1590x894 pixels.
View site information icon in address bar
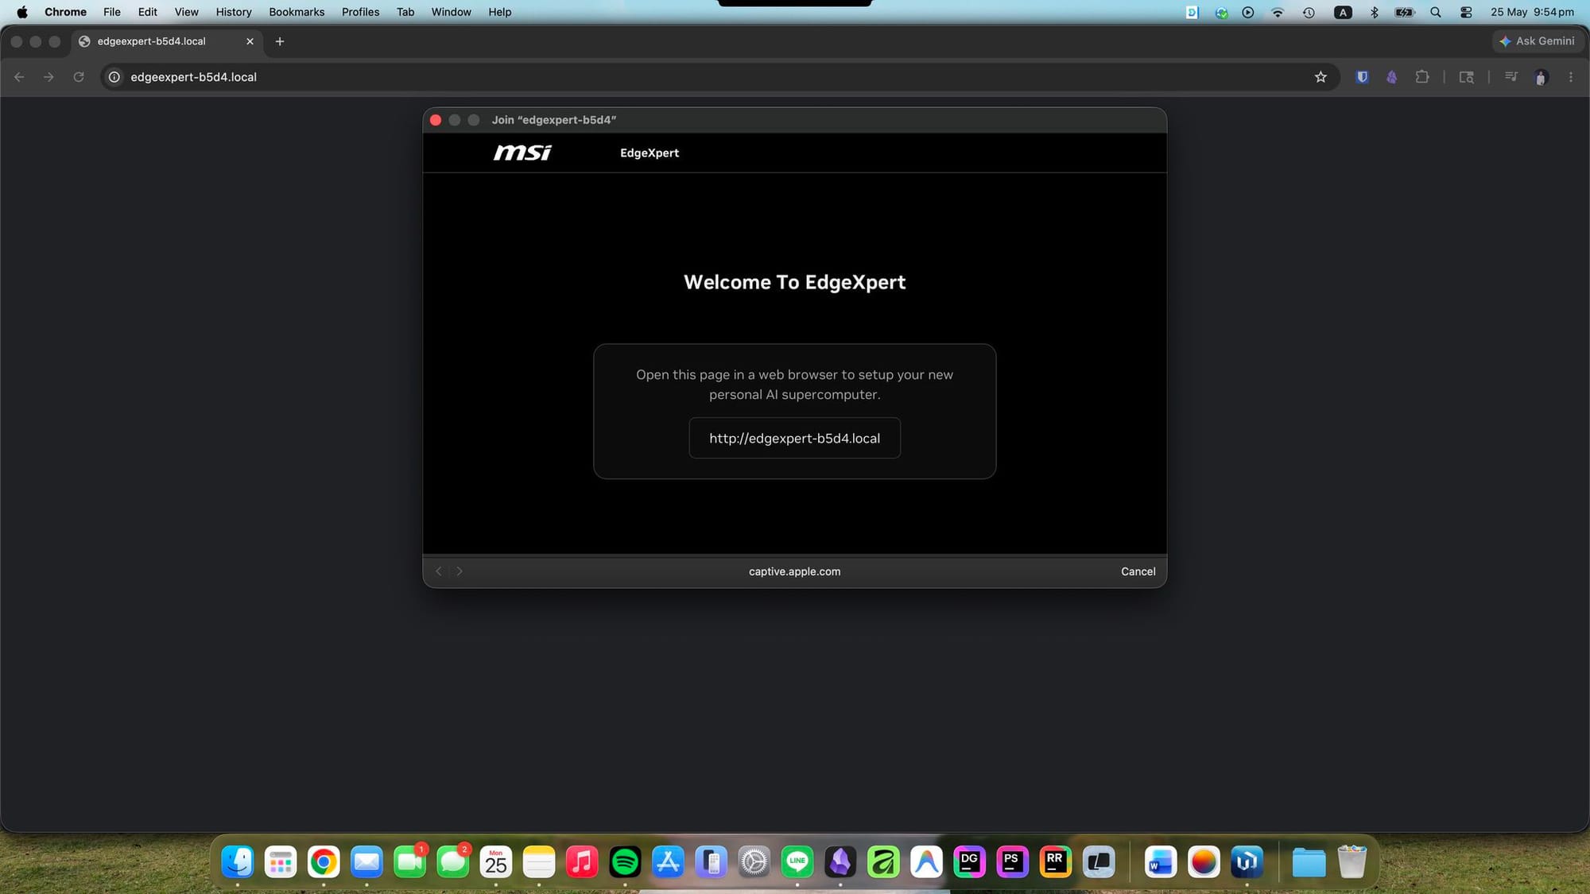[114, 77]
